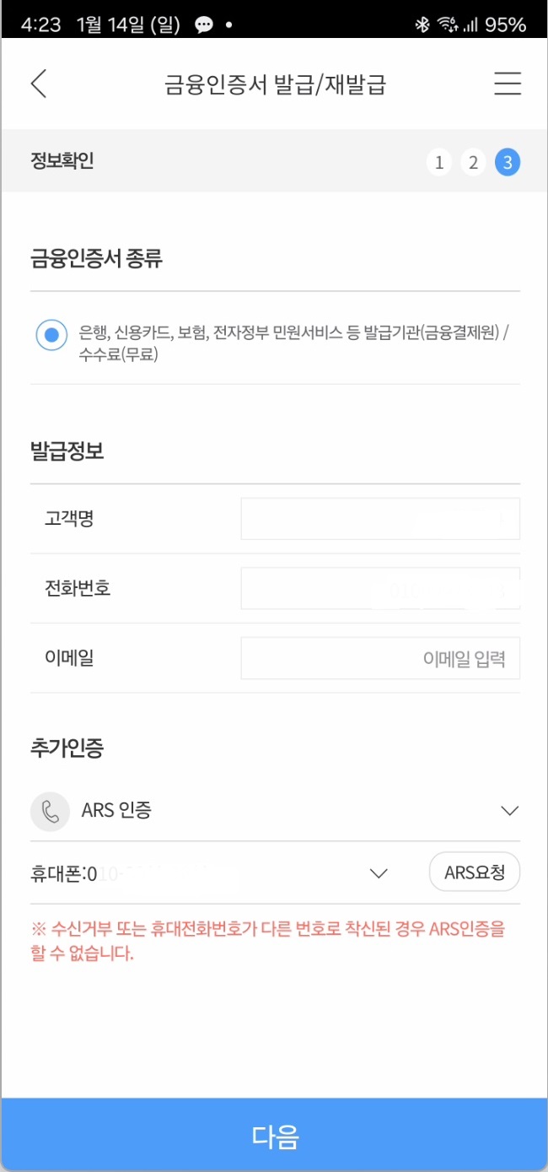Screen dimensions: 548x1172
Task: Click the highlighted step 3 circle
Action: [x=508, y=162]
